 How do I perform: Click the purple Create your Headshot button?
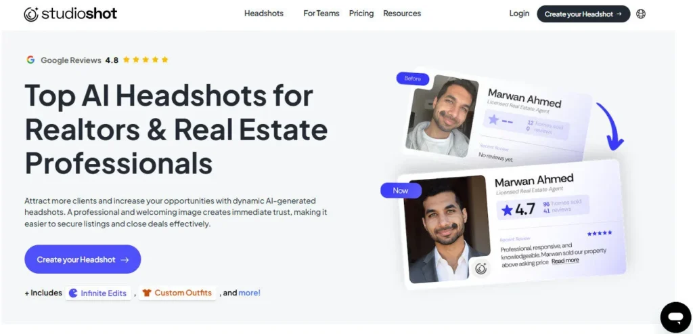tap(83, 259)
